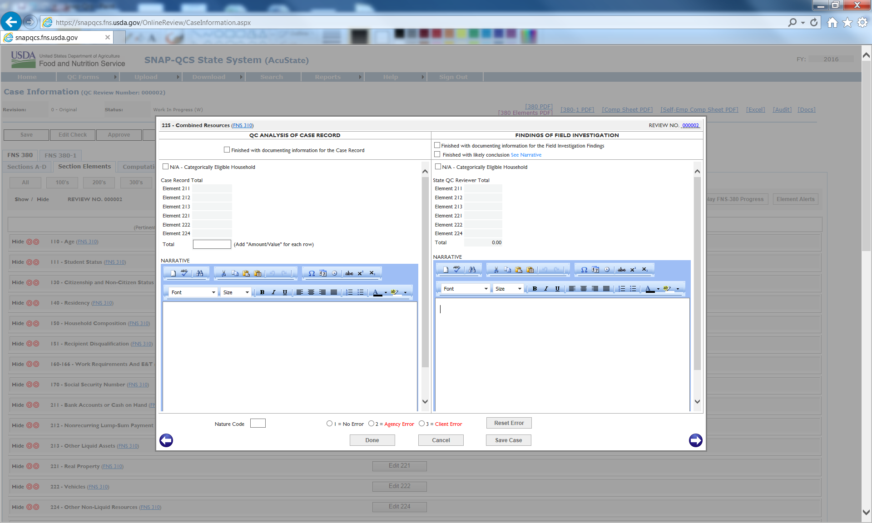Click spell check icon in left narrative toolbar
The image size is (872, 523).
184,273
